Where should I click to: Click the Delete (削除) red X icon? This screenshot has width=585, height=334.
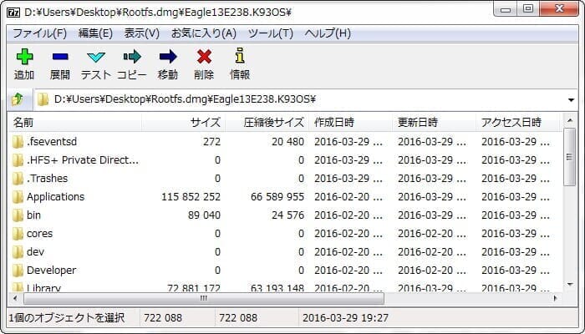tap(204, 57)
